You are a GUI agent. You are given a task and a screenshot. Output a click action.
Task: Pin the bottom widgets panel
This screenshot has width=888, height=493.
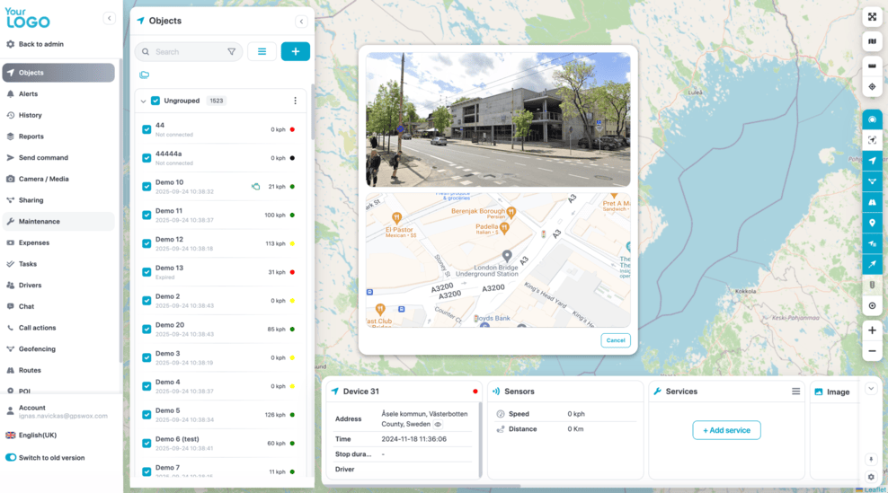871,459
